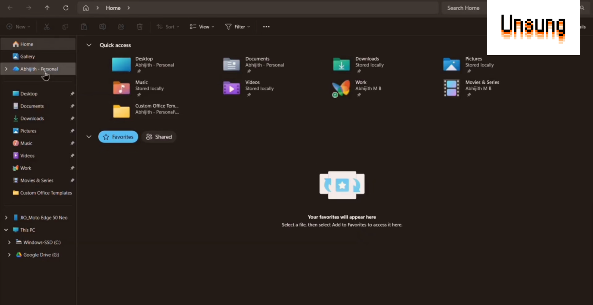This screenshot has width=593, height=305.
Task: Click the Delete icon on the toolbar
Action: pos(140,26)
